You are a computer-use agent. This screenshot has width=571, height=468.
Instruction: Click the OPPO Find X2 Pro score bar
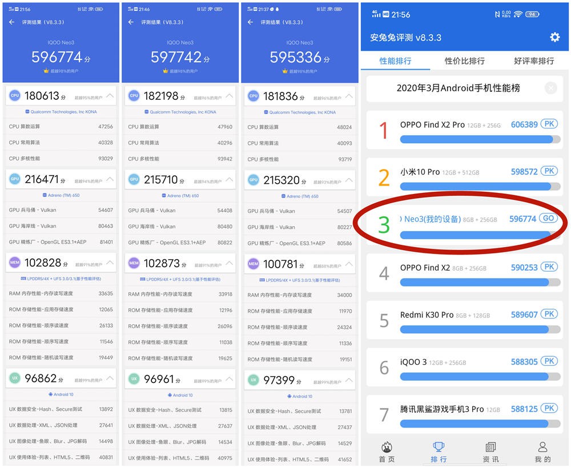tap(480, 139)
